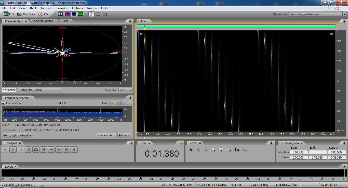Screen dimensions: 348x188
Task: Click the Play transport button
Action: pos(13,150)
